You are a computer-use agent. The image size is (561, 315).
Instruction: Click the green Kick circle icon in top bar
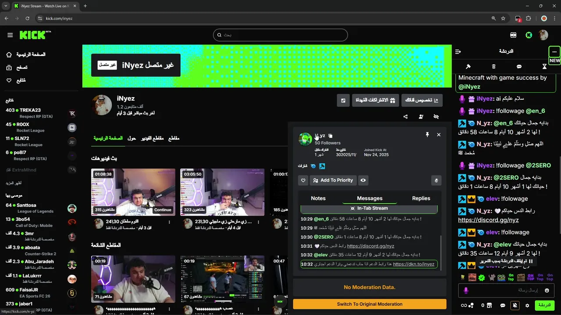tap(529, 35)
